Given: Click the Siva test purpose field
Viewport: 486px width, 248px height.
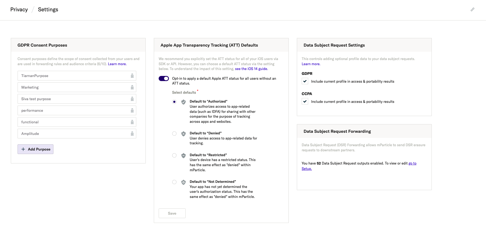Looking at the screenshot, I should [77, 99].
